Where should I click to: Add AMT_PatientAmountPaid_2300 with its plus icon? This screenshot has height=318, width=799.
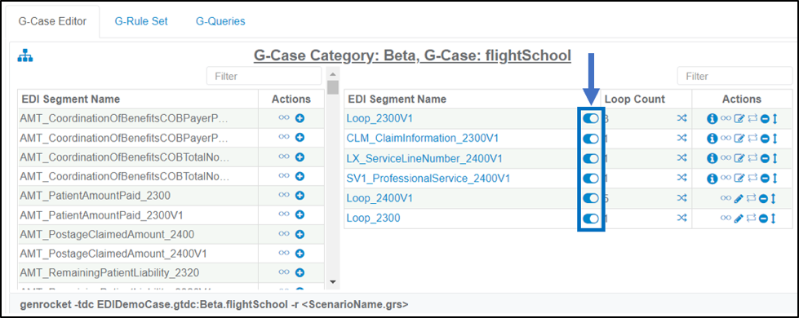(x=300, y=196)
